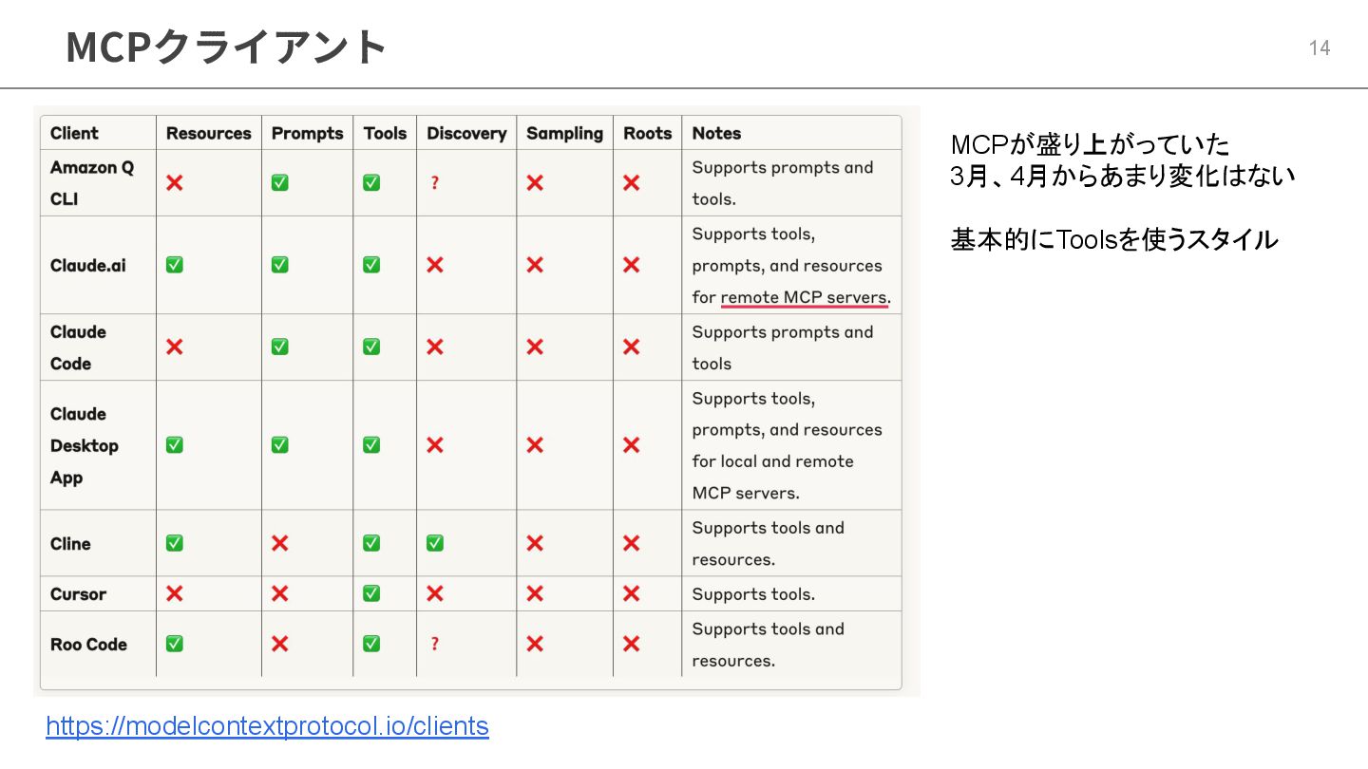
Task: Click the Notes column header
Action: click(716, 133)
